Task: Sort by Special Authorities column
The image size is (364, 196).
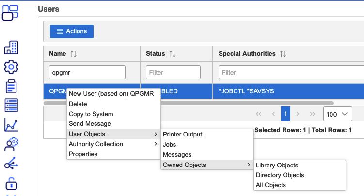Action: click(x=283, y=54)
